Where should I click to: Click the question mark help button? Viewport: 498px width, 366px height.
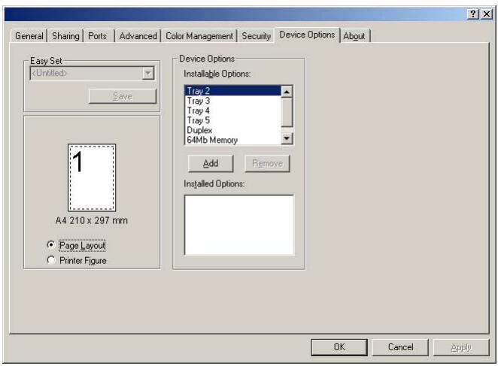[473, 14]
